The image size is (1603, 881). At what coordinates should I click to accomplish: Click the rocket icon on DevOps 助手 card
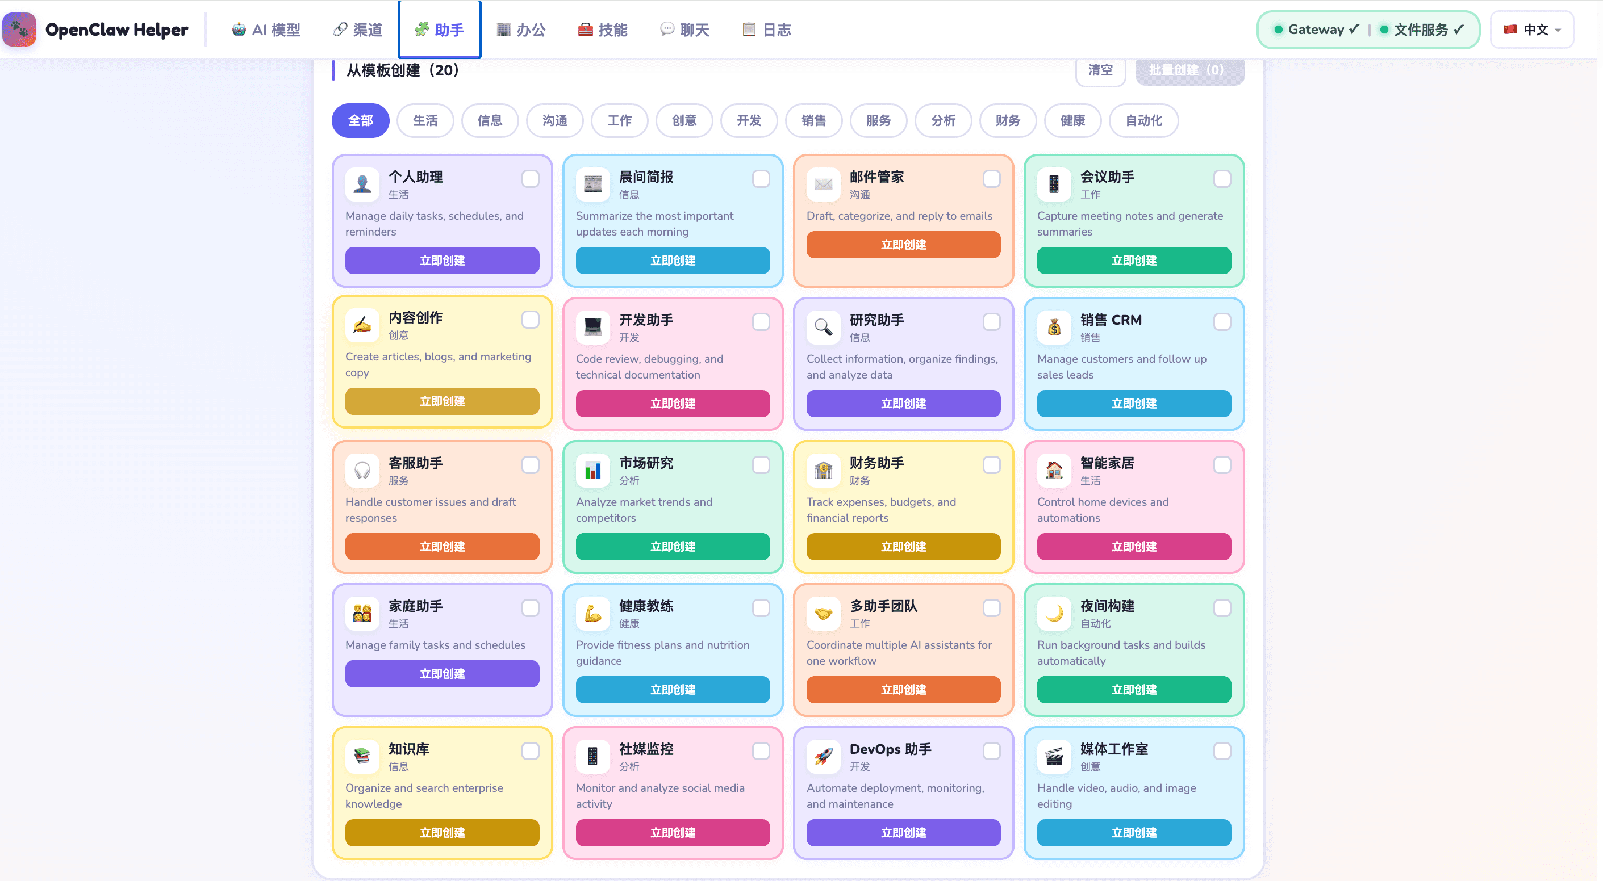[x=823, y=756]
